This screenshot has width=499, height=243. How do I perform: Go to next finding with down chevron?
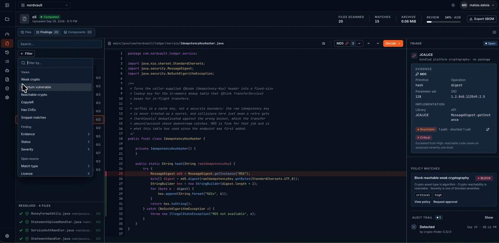pyautogui.click(x=378, y=44)
